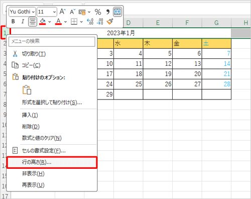Click the paste option clipboard icon
251x199 pixels.
(27, 90)
